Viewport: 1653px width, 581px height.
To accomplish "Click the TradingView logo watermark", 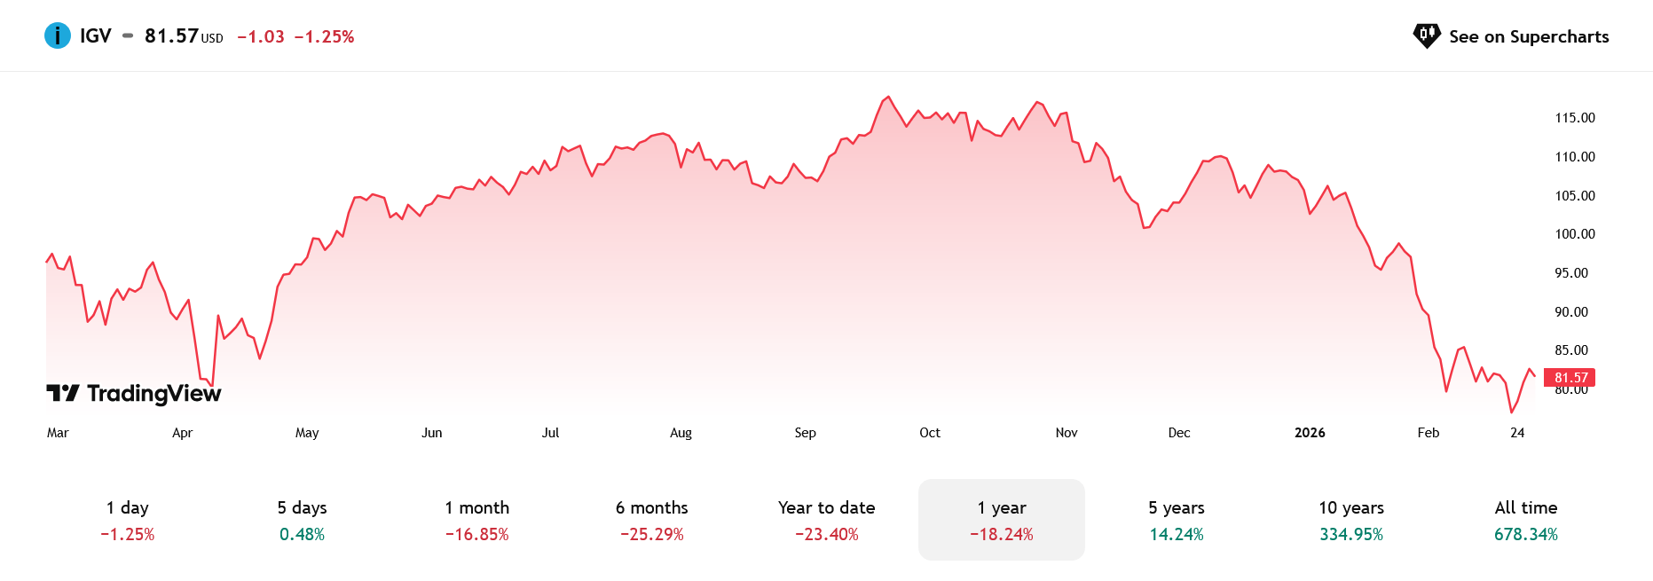I will 134,393.
